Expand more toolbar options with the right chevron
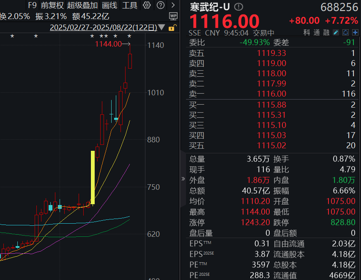361x280 pixels. pos(173,5)
